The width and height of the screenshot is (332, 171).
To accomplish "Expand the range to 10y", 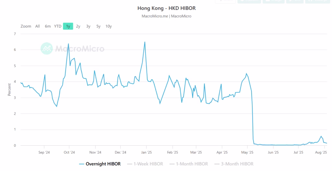I will [x=109, y=26].
